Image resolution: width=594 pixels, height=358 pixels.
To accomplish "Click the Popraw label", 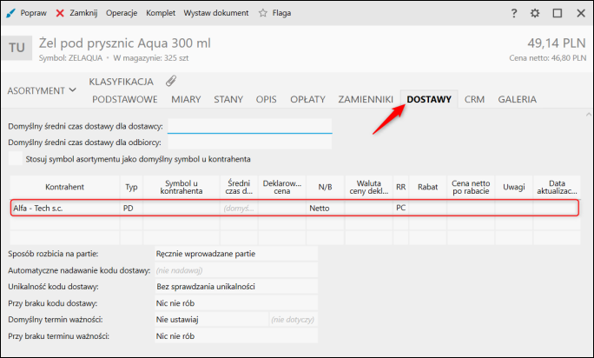I will [33, 13].
